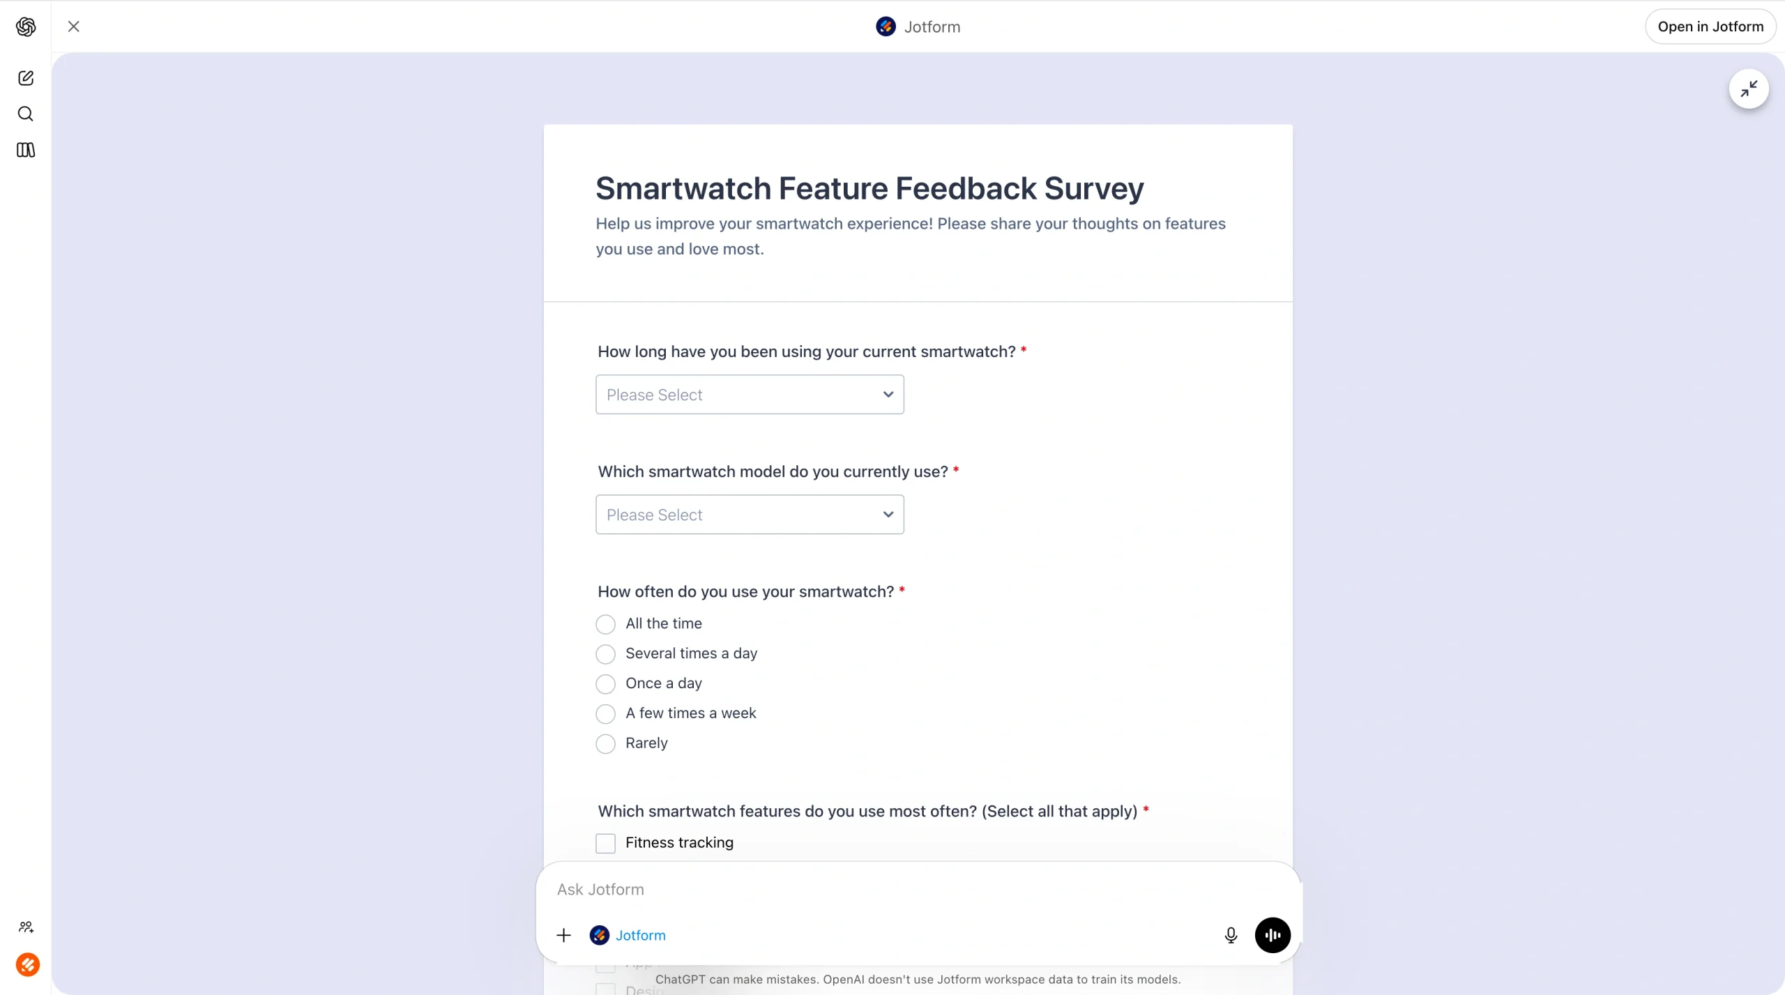Image resolution: width=1785 pixels, height=995 pixels.
Task: Select the 'All the time' radio option
Action: tap(605, 623)
